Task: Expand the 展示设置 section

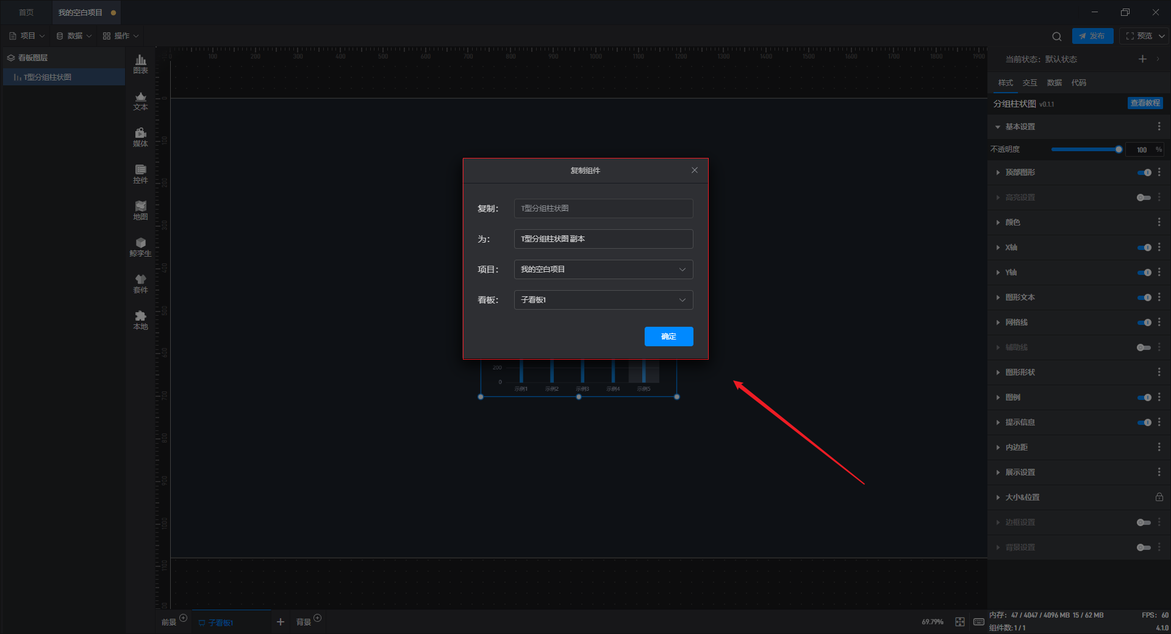Action: [998, 472]
